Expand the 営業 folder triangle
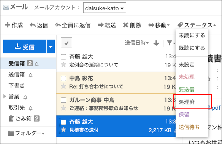Image resolution: width=222 pixels, height=144 pixels. 5,96
